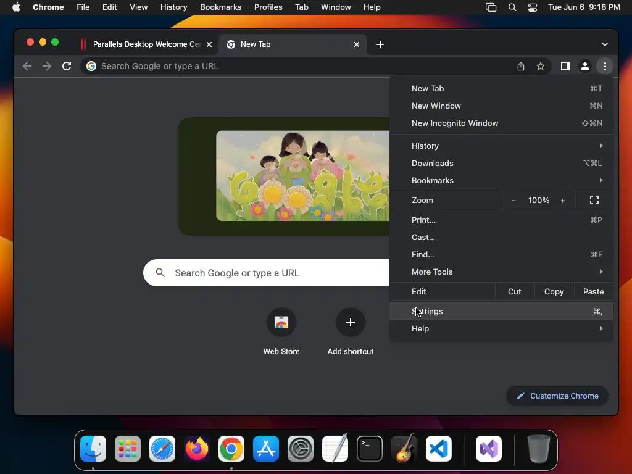
Task: Open Settings from the menu
Action: 501,311
